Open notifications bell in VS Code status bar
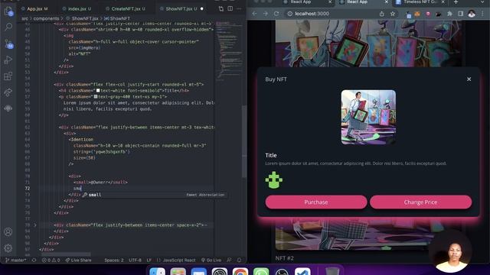 point(239,260)
